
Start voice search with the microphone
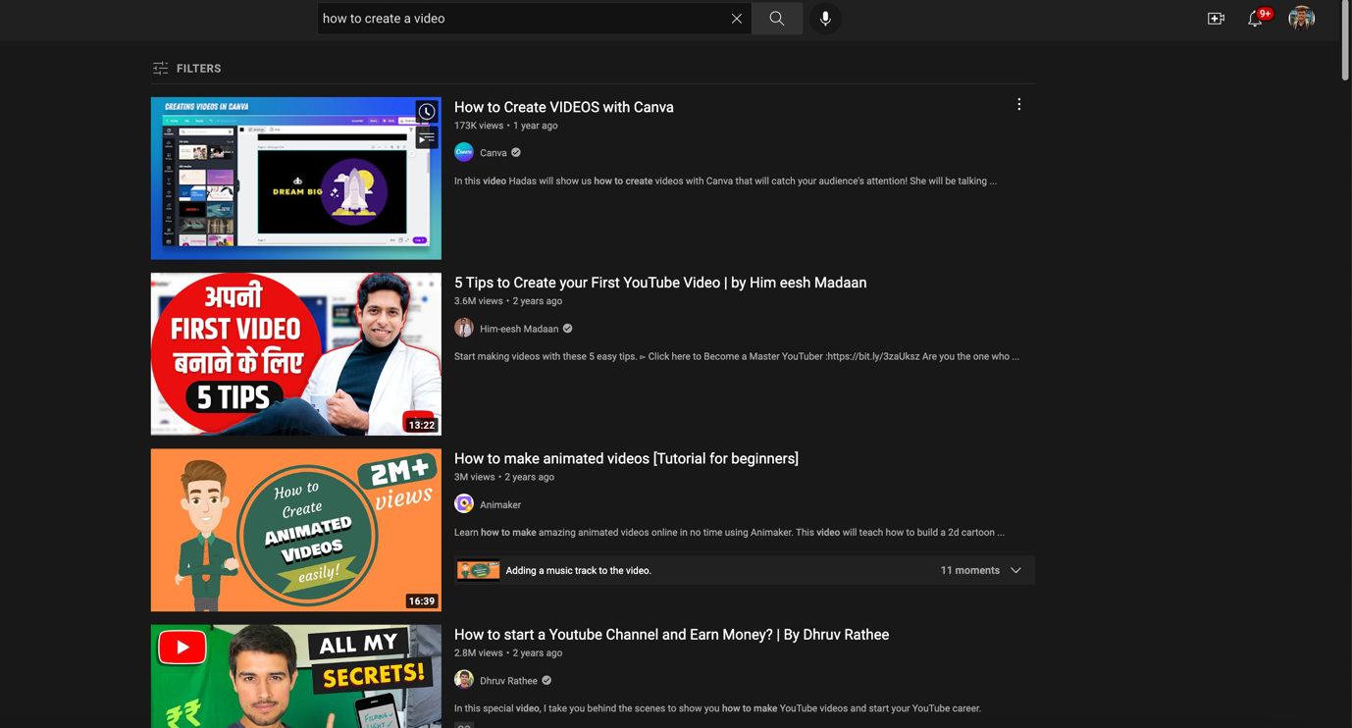(825, 19)
